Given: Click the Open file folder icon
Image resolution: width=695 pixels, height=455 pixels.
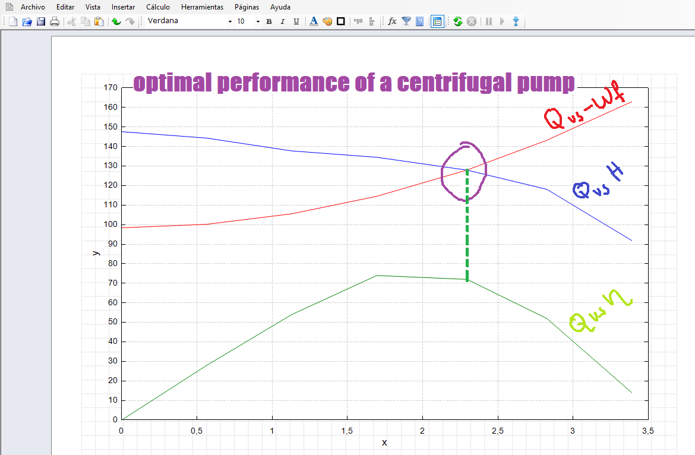Looking at the screenshot, I should click(27, 21).
